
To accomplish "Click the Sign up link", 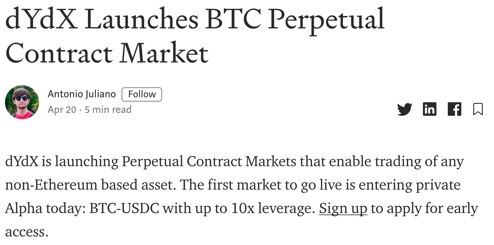I will (x=343, y=208).
